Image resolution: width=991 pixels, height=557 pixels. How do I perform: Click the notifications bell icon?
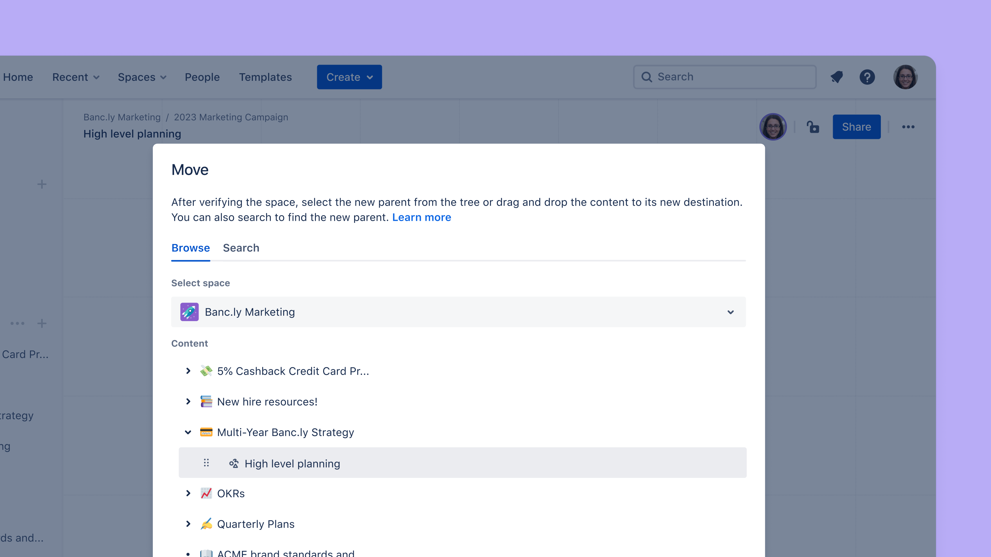[x=837, y=77]
